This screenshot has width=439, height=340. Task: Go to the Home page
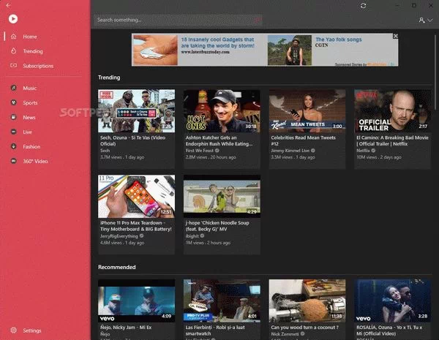pyautogui.click(x=29, y=37)
